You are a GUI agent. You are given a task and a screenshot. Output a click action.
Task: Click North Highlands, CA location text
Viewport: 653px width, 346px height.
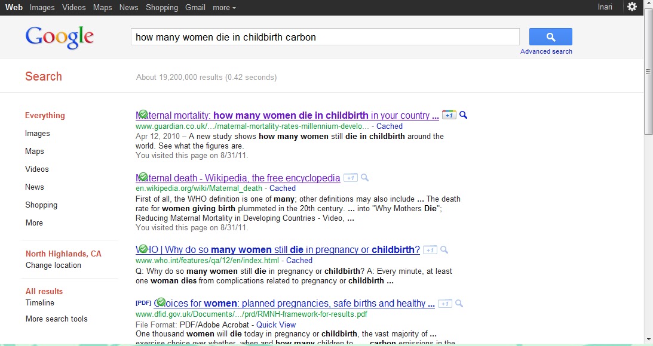tap(63, 254)
